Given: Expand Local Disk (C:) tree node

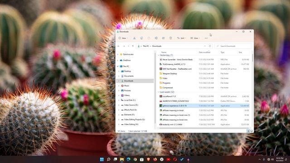Looking at the screenshot, I should coord(119,100).
